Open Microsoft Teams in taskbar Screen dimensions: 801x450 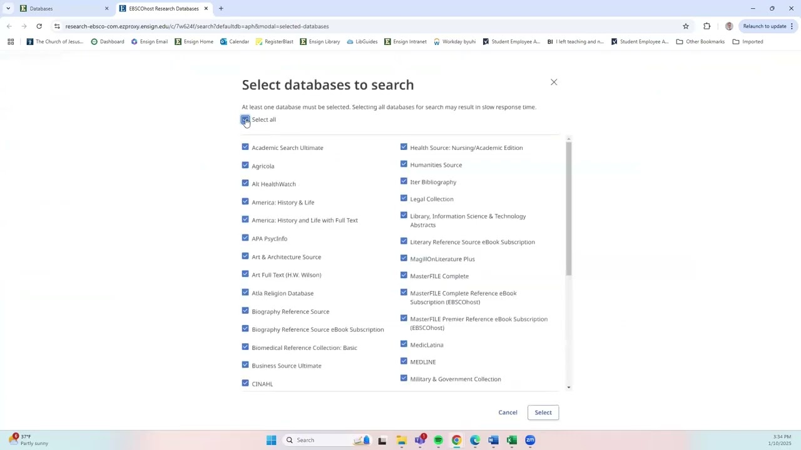point(420,440)
